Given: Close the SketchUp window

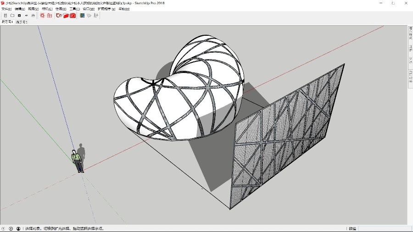Looking at the screenshot, I should tap(406, 3).
